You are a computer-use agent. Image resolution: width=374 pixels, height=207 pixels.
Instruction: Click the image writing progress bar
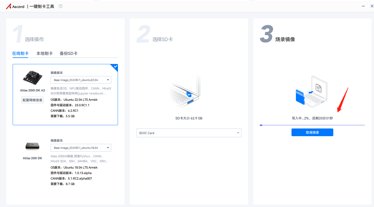pyautogui.click(x=312, y=125)
